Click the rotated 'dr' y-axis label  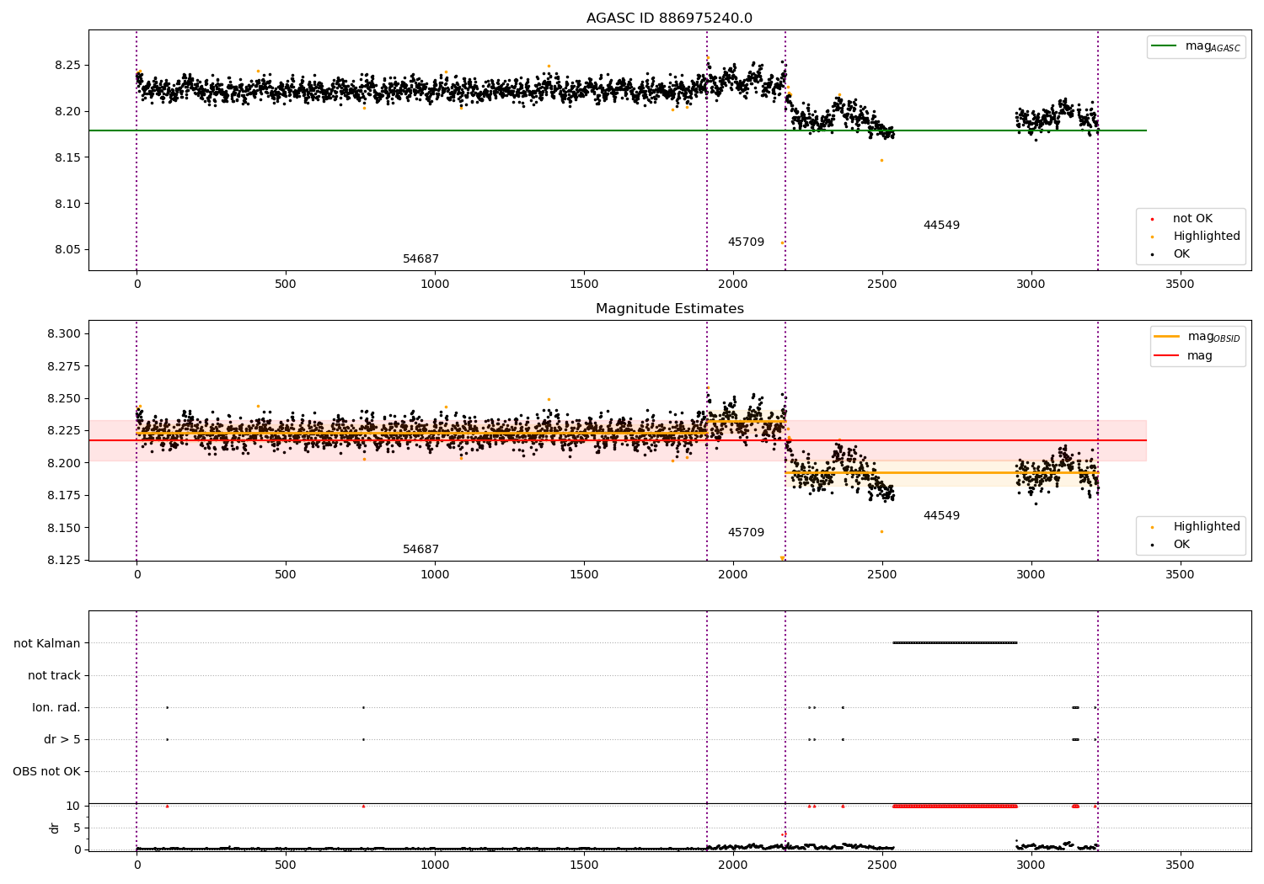(x=55, y=828)
